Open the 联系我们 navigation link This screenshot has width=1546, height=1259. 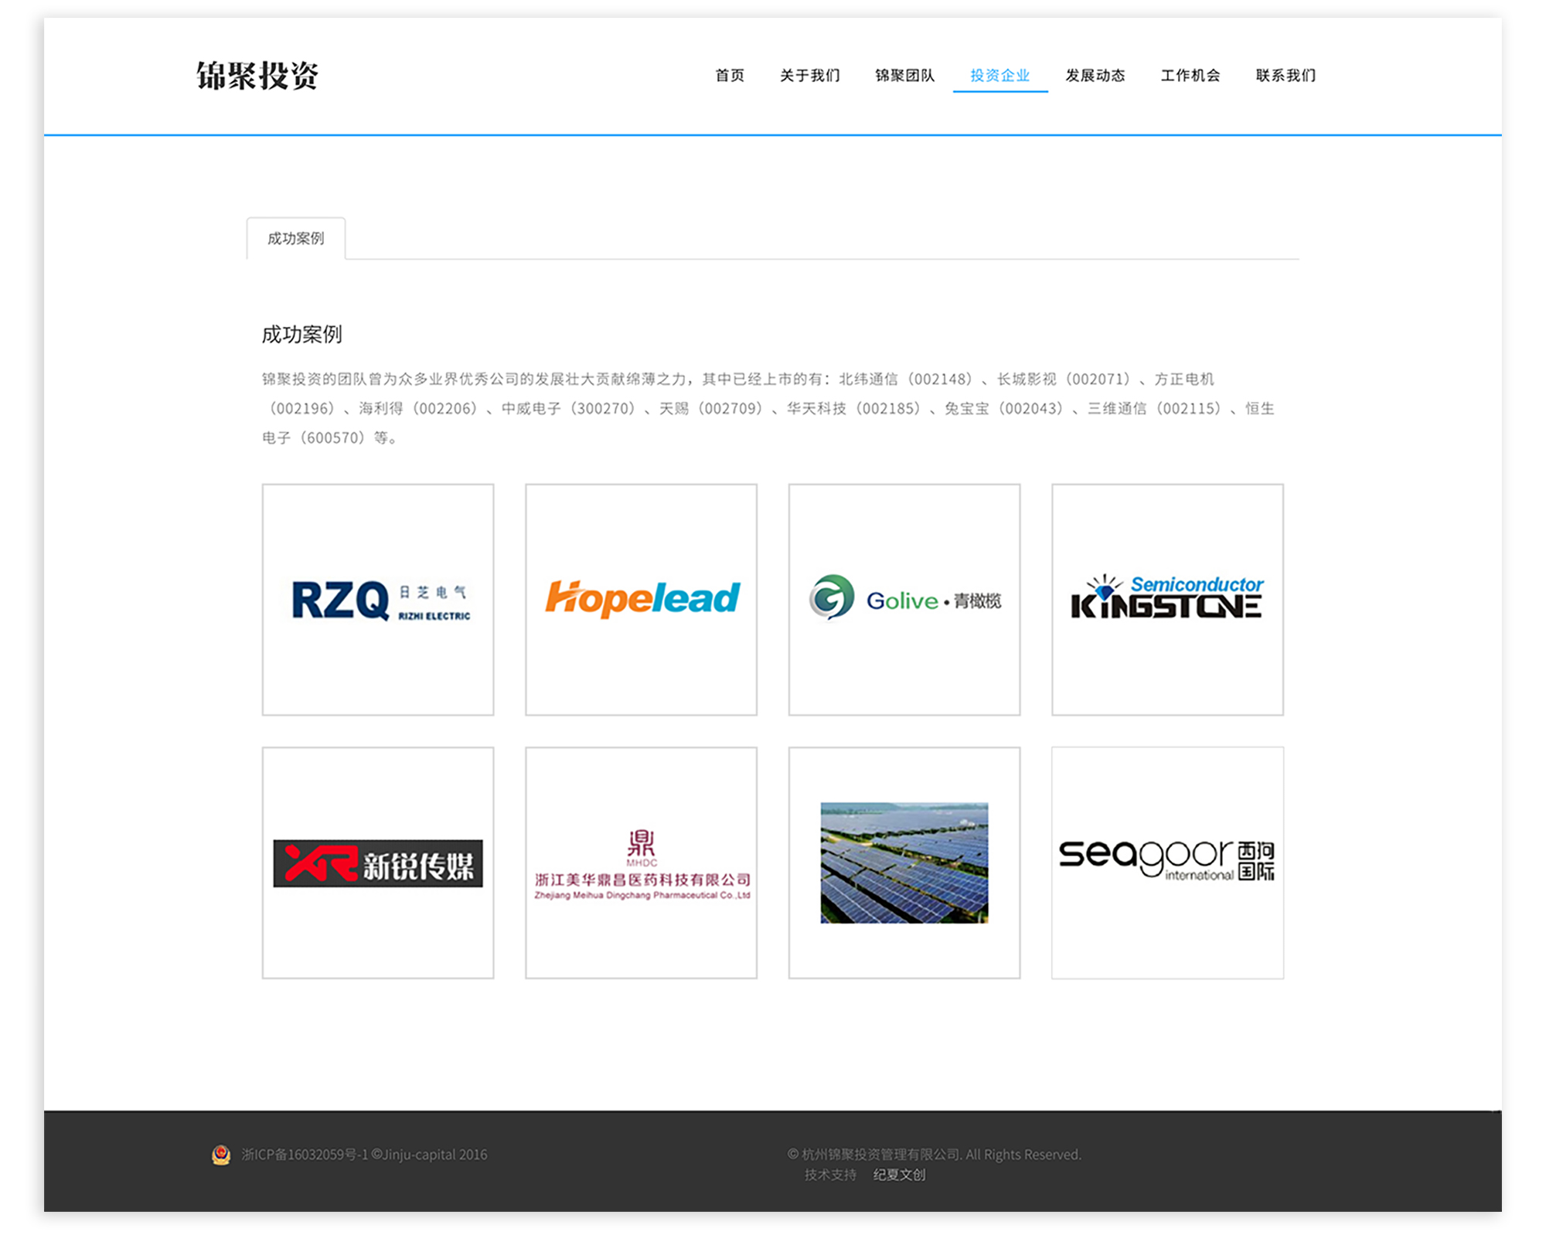coord(1285,76)
